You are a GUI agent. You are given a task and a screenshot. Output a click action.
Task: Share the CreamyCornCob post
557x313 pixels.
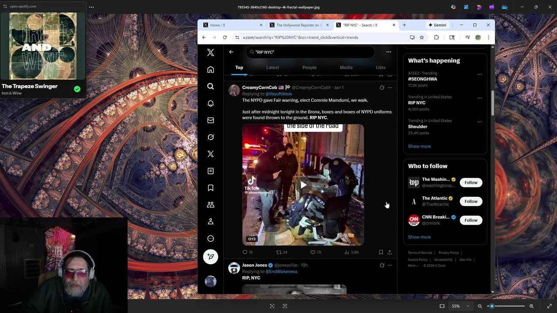(389, 252)
